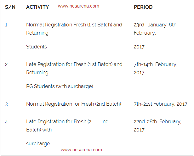The height and width of the screenshot is (156, 194).
Task: Select the 7th-14th February period
Action: pyautogui.click(x=155, y=68)
